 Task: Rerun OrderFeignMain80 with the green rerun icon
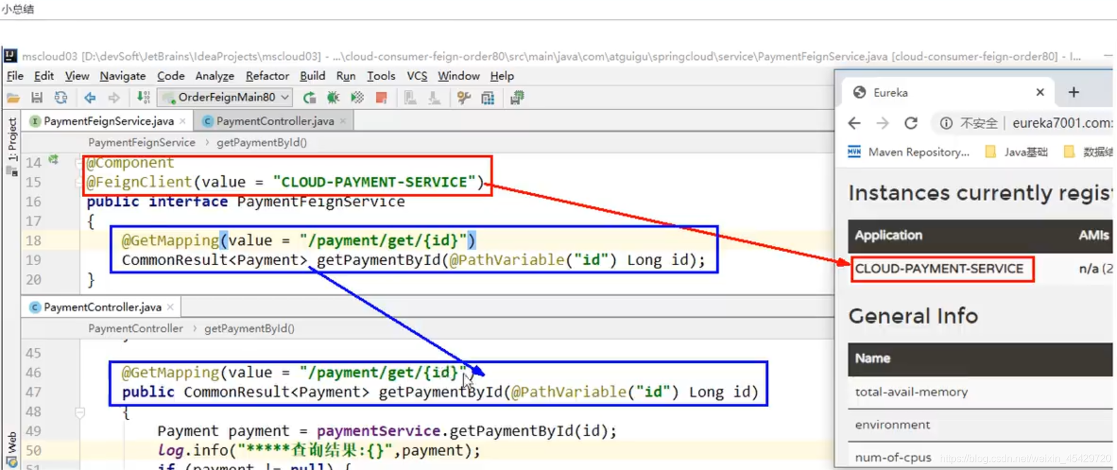click(309, 98)
